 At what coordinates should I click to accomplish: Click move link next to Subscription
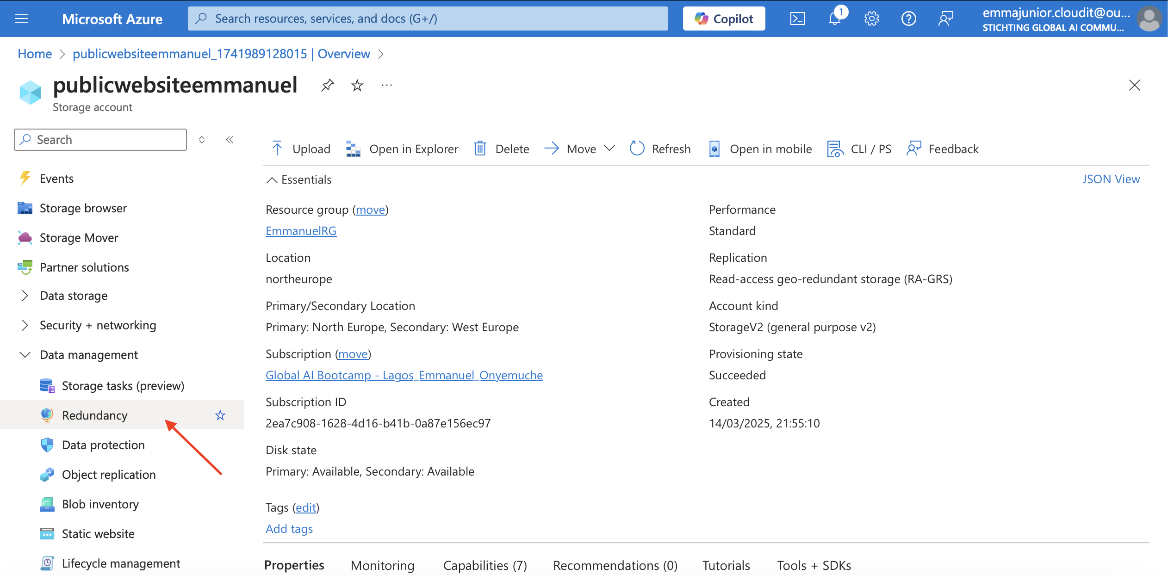point(353,354)
